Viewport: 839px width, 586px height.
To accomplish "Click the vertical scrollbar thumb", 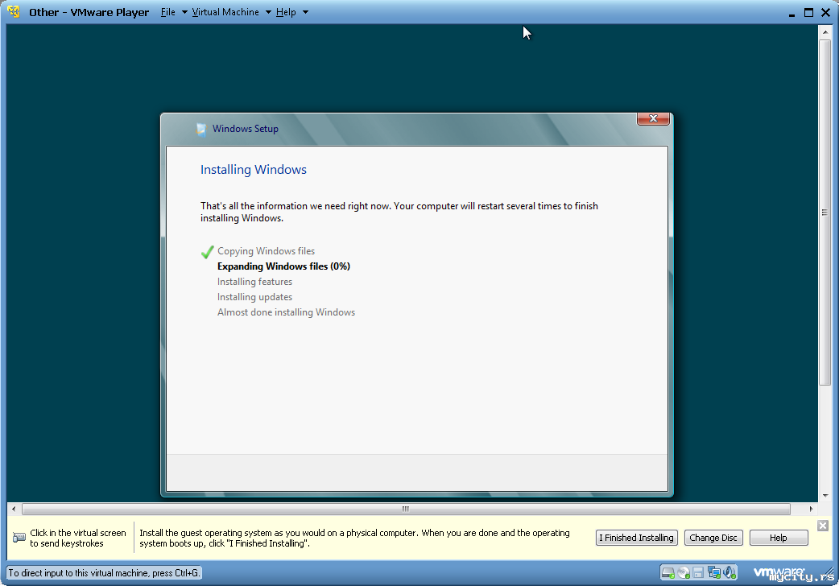I will coord(825,213).
